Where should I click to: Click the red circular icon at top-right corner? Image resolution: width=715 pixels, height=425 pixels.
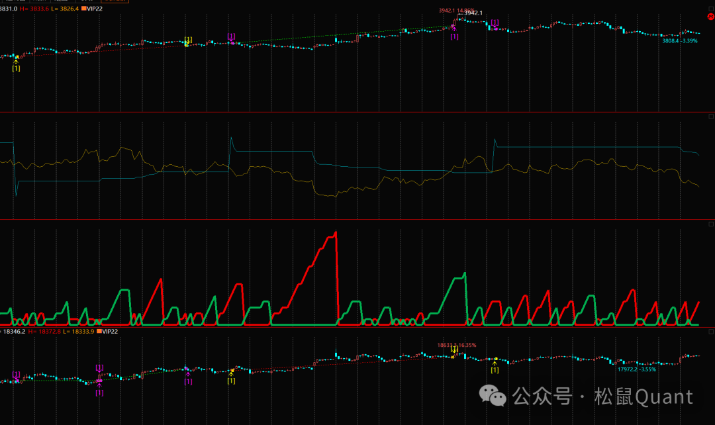(x=710, y=18)
